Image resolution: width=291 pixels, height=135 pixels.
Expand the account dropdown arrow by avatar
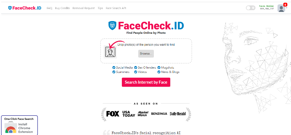click(286, 8)
